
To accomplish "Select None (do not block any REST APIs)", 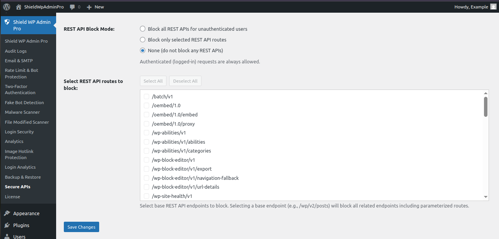I will [x=143, y=50].
